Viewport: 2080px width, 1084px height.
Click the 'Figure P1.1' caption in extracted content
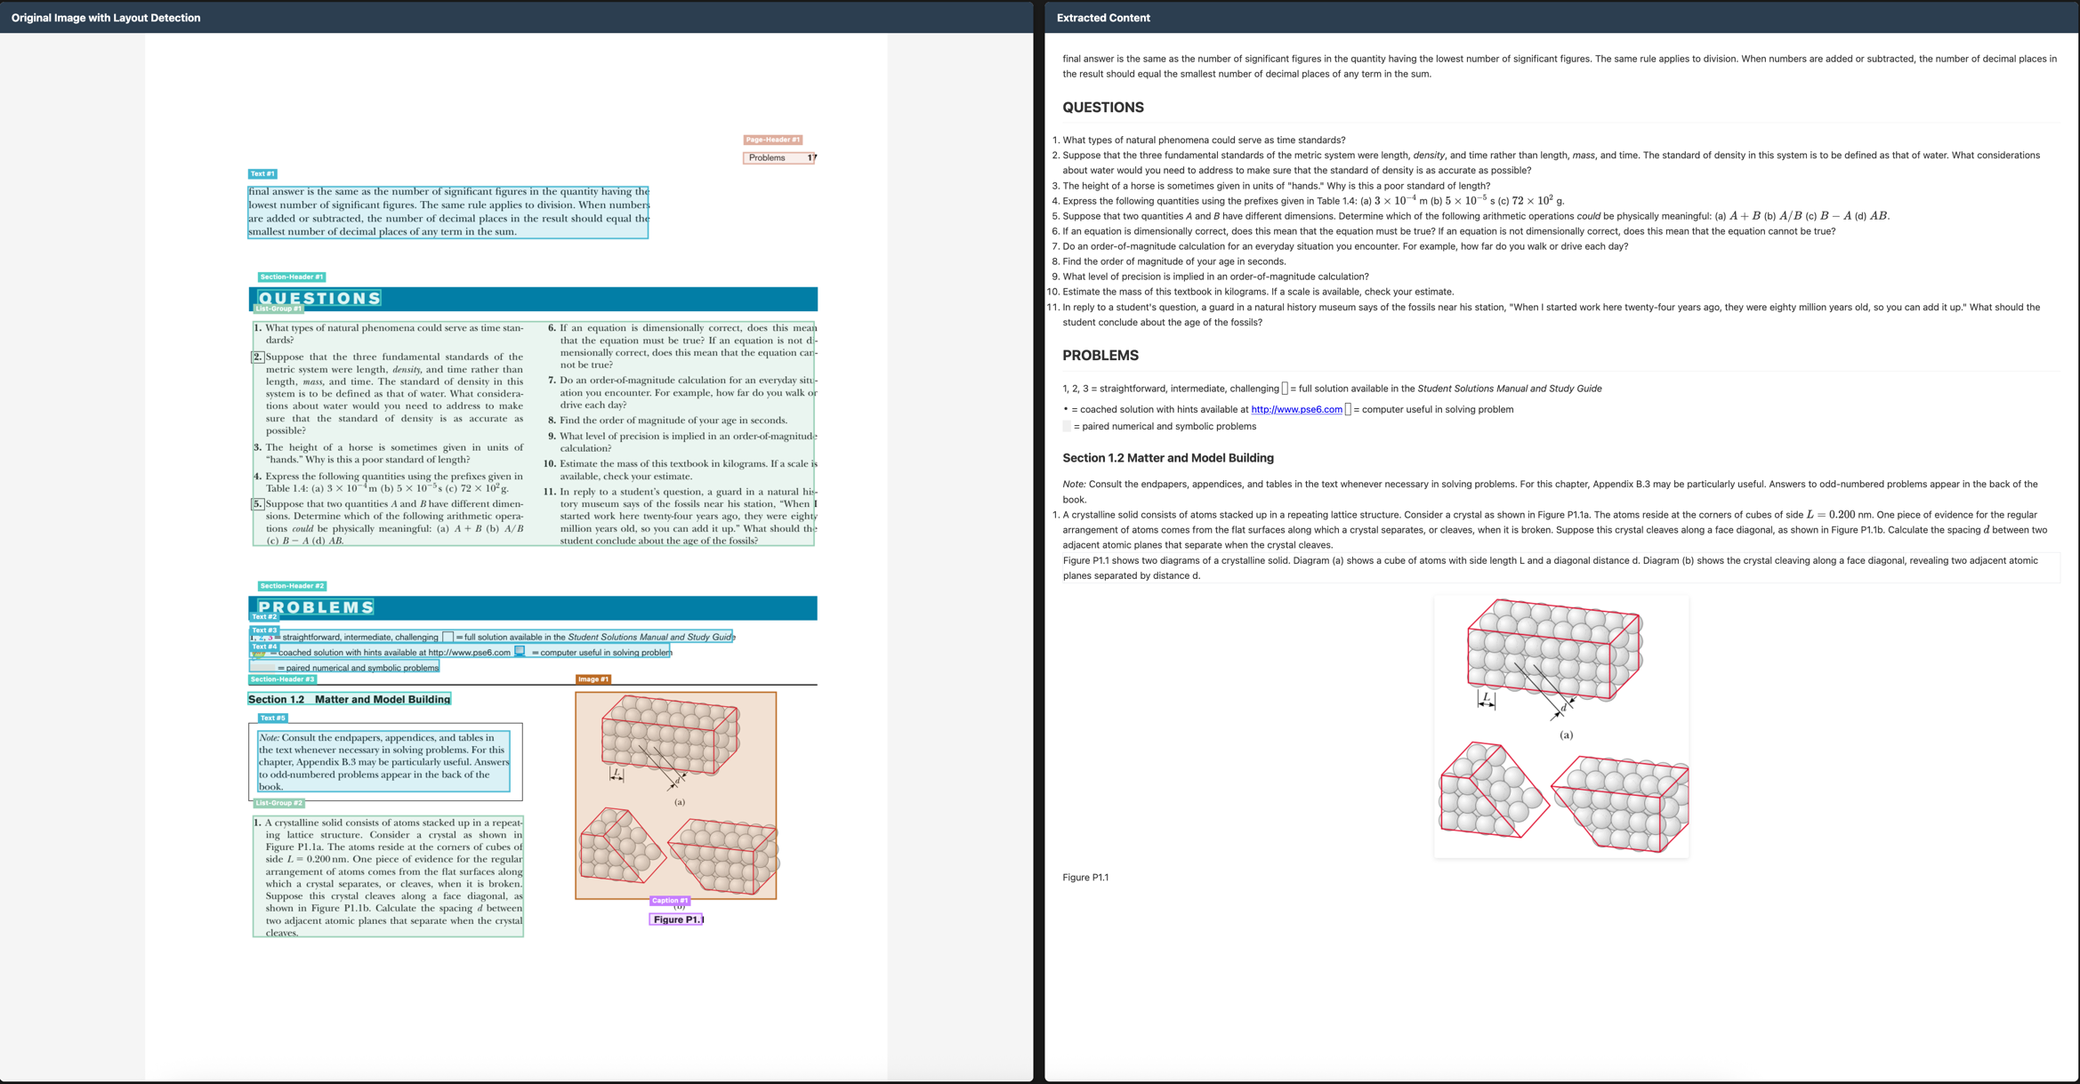pyautogui.click(x=1085, y=878)
